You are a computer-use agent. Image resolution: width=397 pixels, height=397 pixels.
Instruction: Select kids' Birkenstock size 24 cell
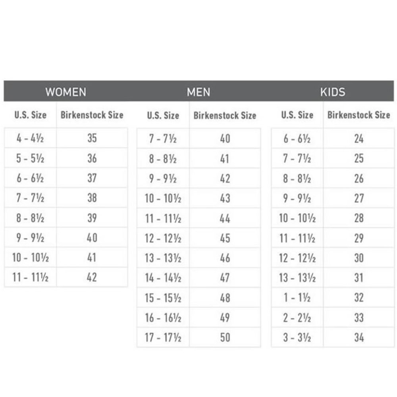click(359, 139)
